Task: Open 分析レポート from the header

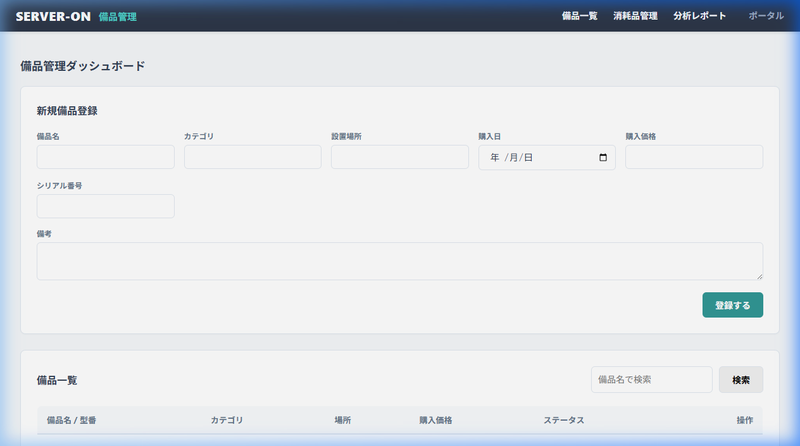Action: pyautogui.click(x=699, y=16)
